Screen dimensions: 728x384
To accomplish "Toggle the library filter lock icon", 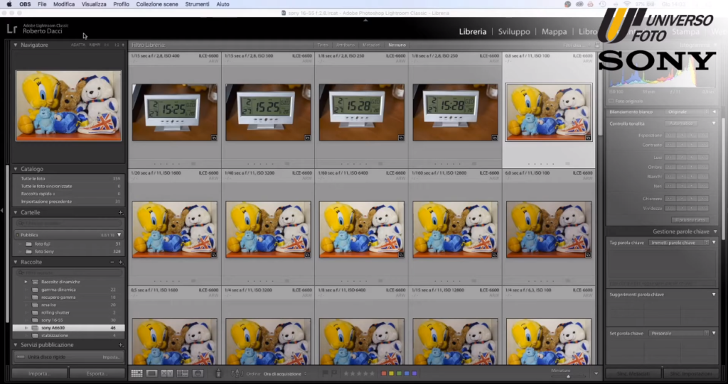I will [x=597, y=45].
